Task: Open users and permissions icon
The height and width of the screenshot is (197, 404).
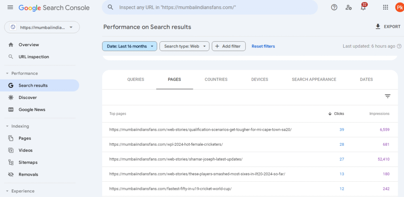Action: (348, 7)
